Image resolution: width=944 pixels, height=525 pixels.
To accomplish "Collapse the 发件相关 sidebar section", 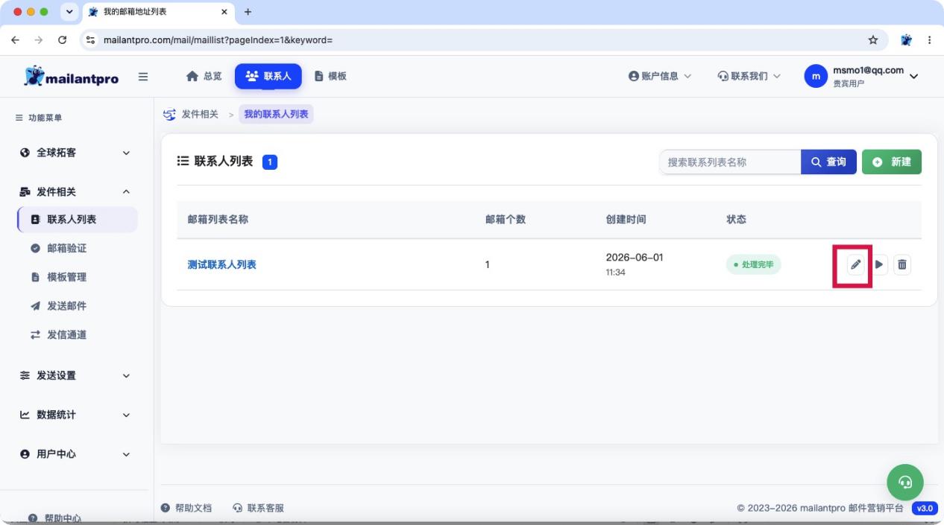I will (76, 192).
